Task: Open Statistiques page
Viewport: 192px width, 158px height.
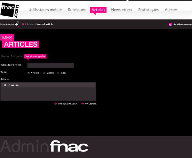Action: (148, 10)
